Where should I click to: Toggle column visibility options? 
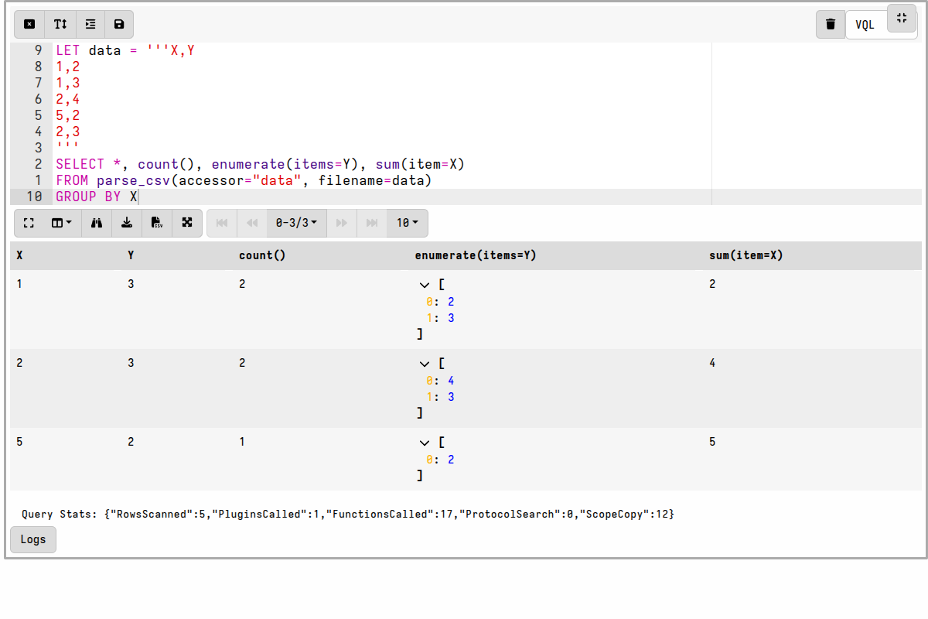point(60,223)
